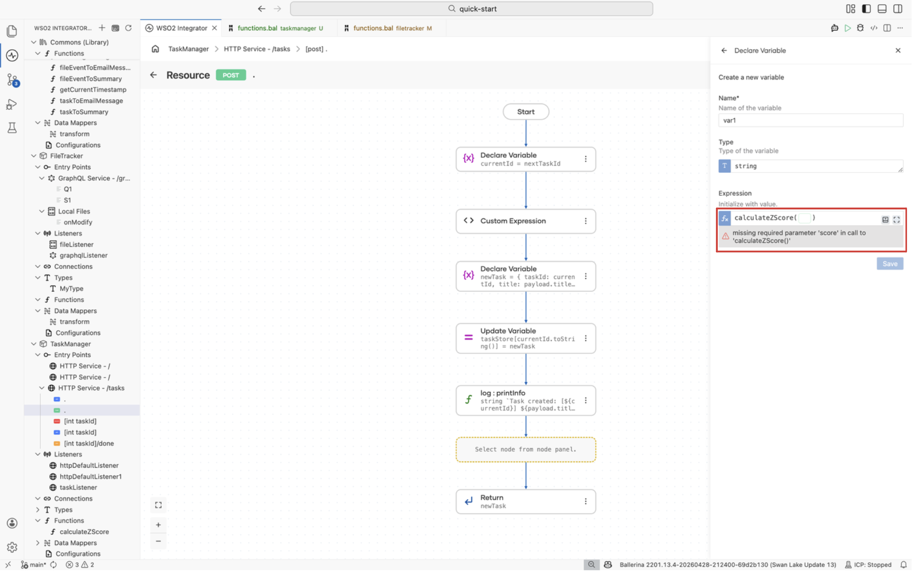Open menu of Update Variable node

point(586,338)
